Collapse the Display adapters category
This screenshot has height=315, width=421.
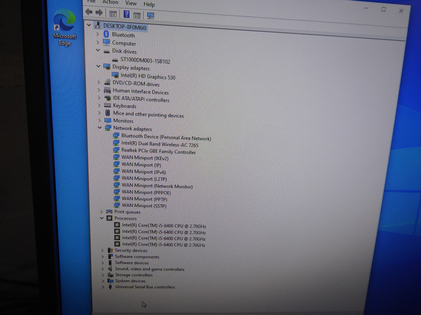(x=98, y=66)
